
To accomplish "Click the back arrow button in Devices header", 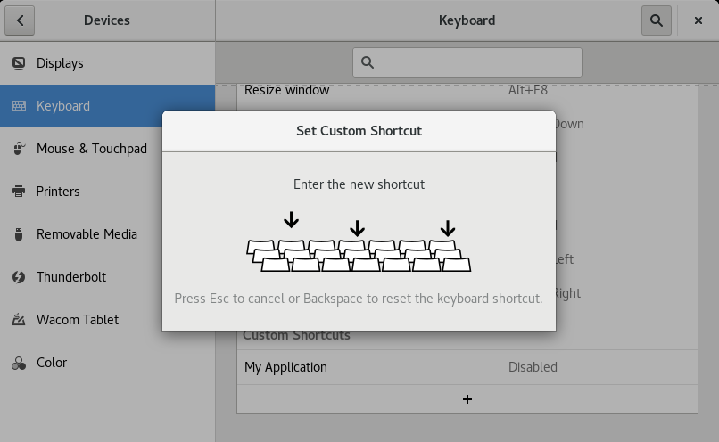I will (21, 20).
